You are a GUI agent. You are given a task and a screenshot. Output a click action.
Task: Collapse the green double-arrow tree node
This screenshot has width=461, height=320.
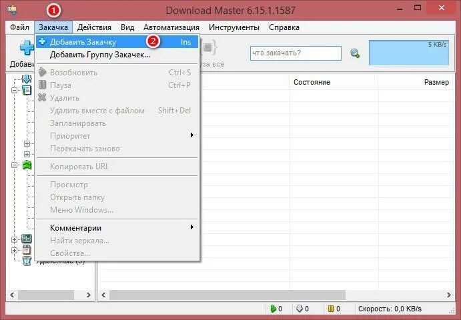tap(15, 165)
